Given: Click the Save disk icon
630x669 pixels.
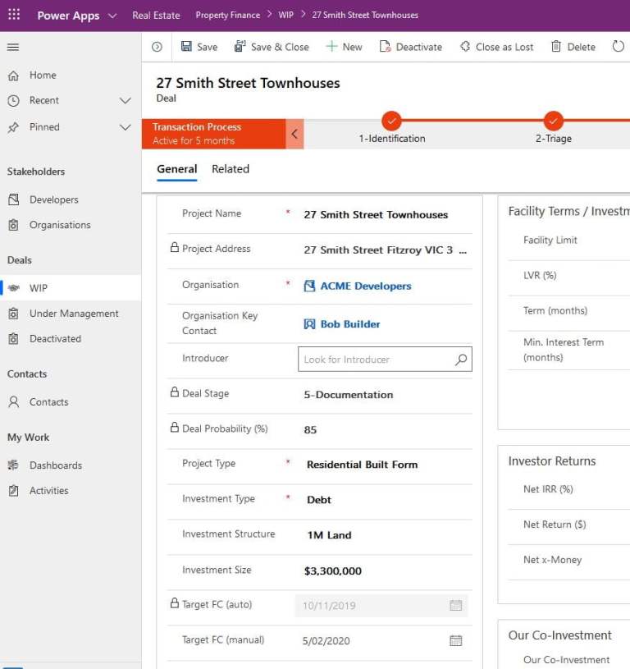Looking at the screenshot, I should click(186, 46).
